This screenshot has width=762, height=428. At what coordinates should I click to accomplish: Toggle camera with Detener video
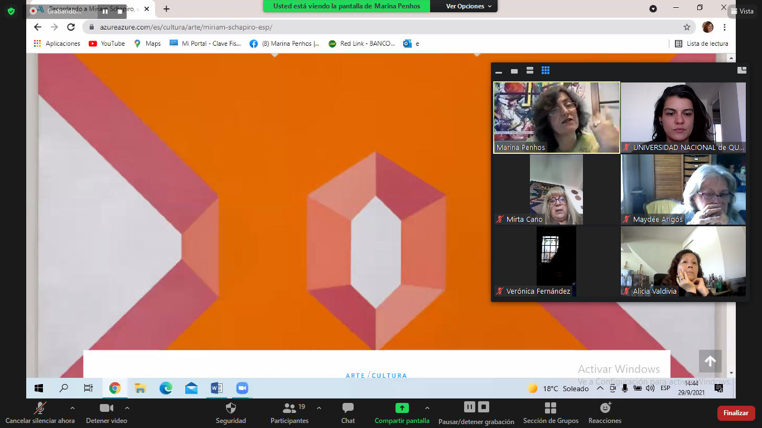click(x=106, y=408)
